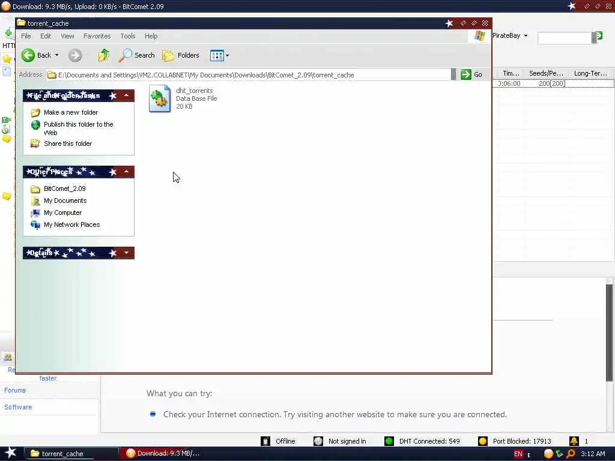Screen dimensions: 615x461
Task: Open the File menu
Action: (26, 36)
